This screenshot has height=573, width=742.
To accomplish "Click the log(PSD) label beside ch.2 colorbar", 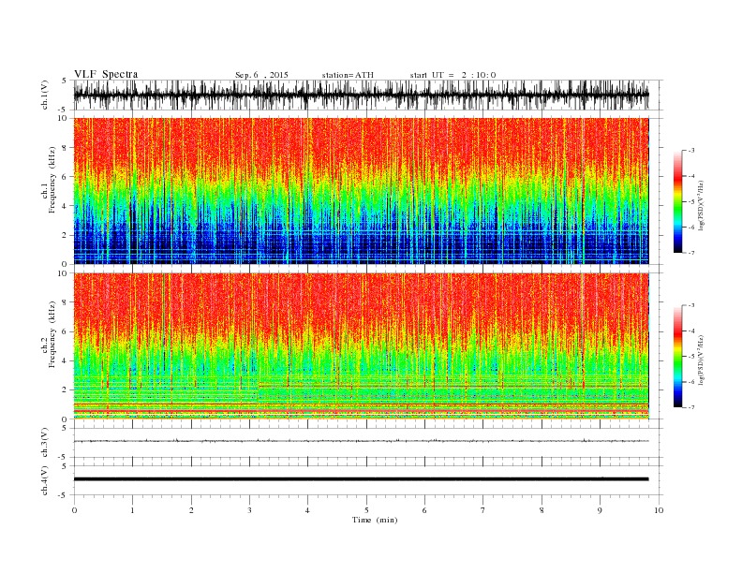I will (701, 360).
